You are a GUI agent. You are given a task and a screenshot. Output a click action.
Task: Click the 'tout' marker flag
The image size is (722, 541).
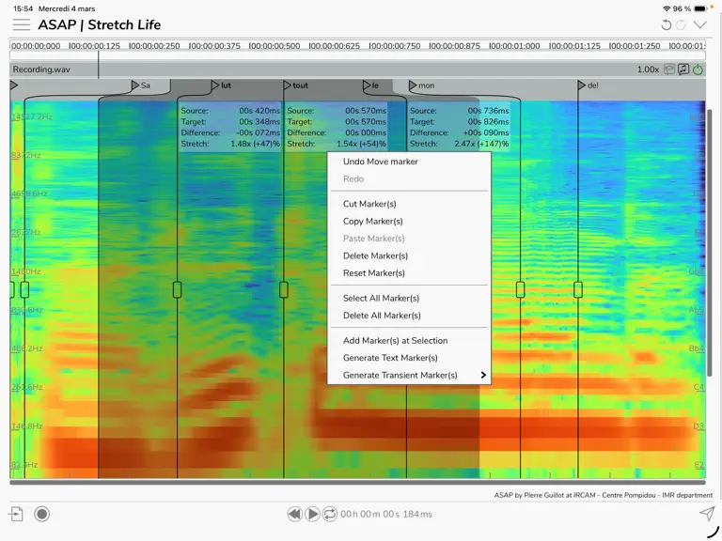click(295, 85)
